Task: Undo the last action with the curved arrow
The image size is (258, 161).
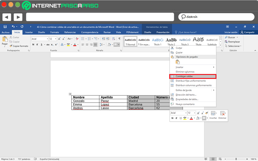Action: [x=13, y=26]
